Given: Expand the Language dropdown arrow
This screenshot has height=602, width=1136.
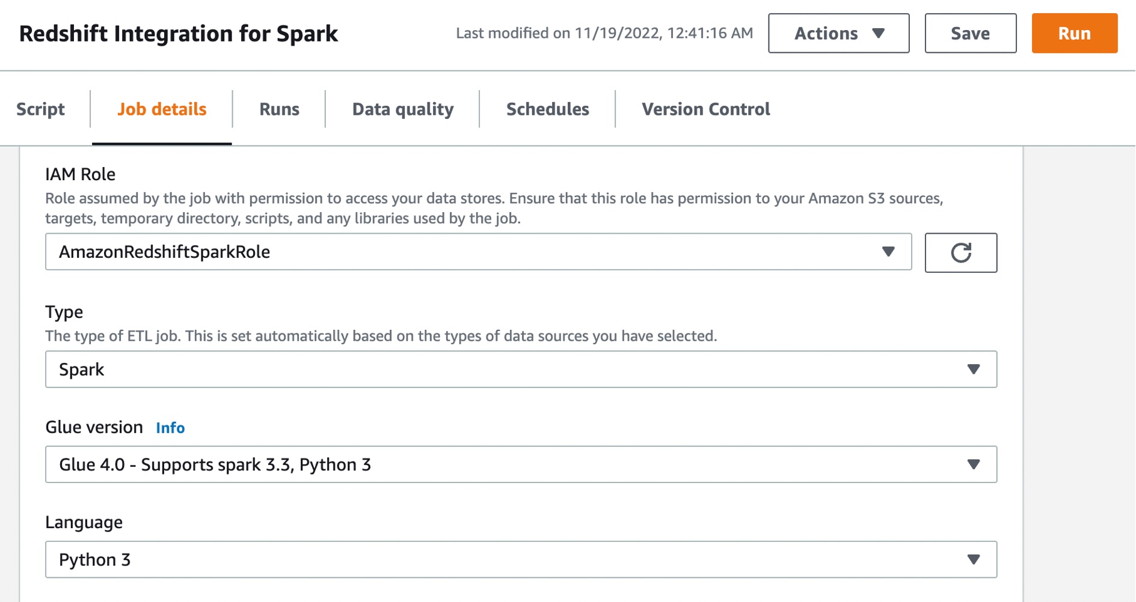Looking at the screenshot, I should (974, 559).
